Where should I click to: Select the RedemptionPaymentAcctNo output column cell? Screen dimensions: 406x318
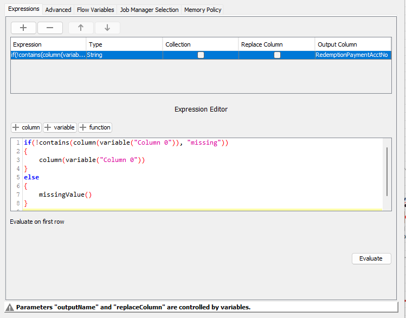click(x=352, y=55)
